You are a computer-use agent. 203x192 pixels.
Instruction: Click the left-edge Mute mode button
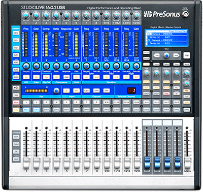(16, 103)
